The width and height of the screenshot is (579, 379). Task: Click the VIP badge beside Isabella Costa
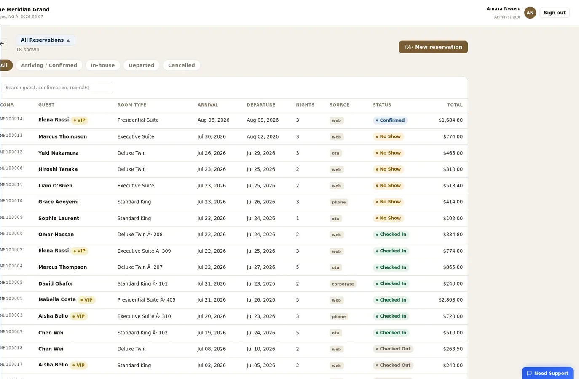[x=86, y=300]
